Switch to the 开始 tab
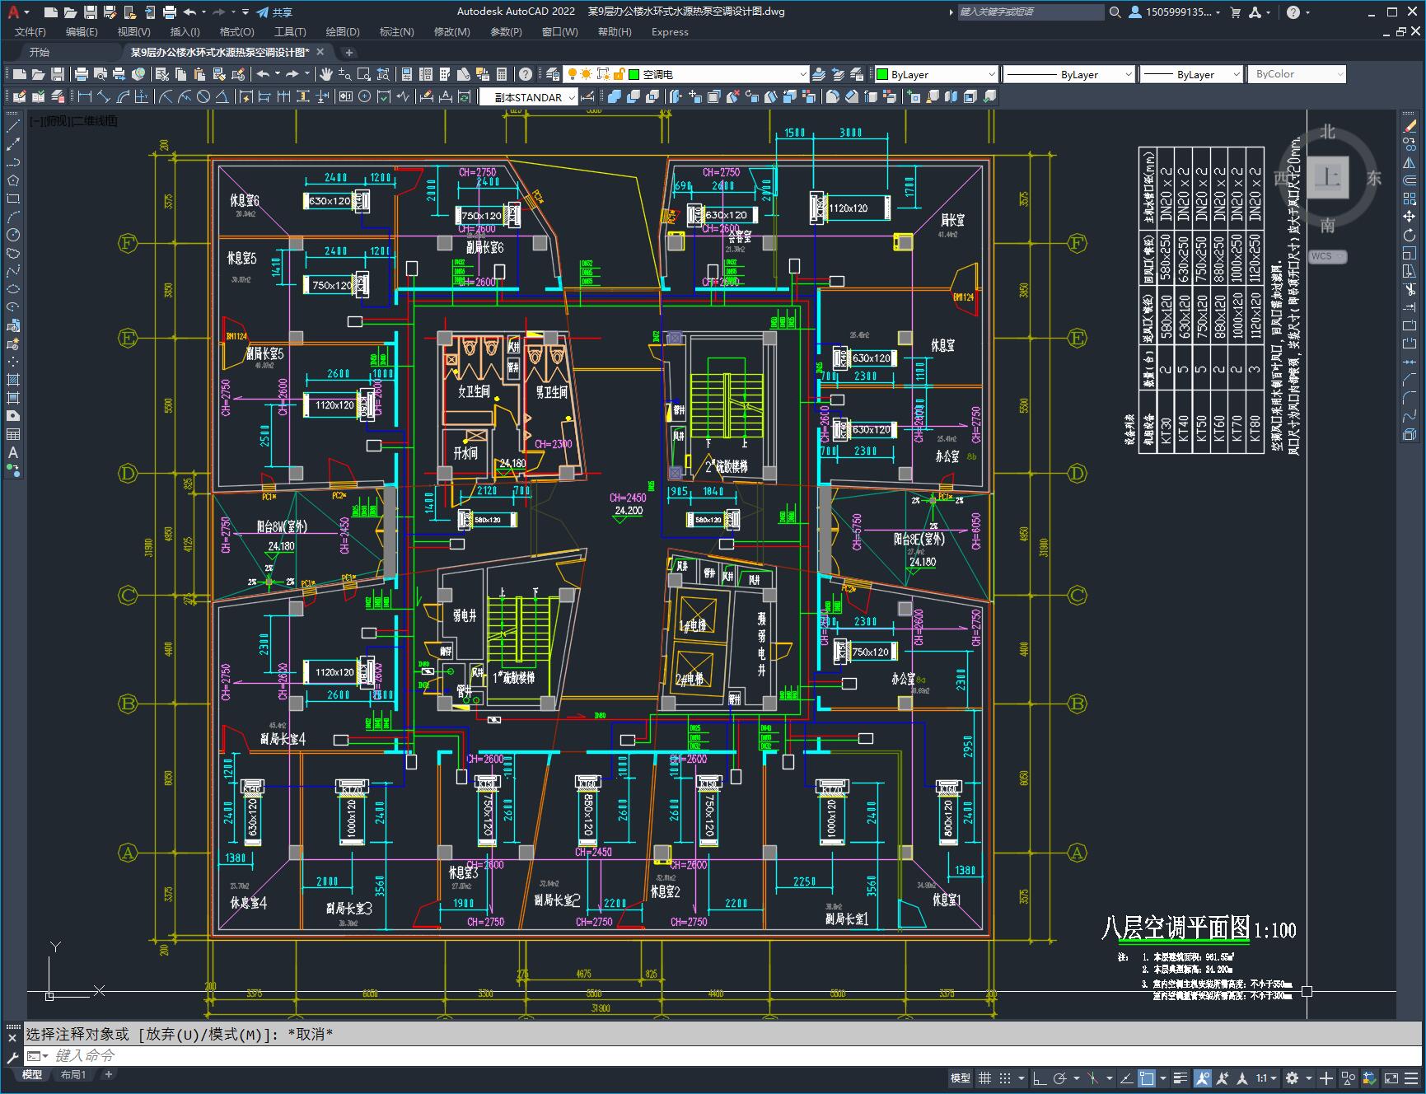Screen dimensions: 1426x1094 [x=39, y=52]
